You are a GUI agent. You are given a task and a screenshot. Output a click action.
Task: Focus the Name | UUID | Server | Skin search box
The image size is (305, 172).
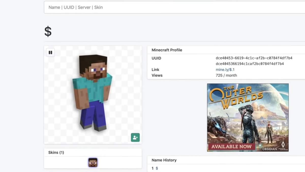pyautogui.click(x=174, y=7)
